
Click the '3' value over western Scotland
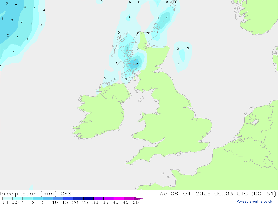(137, 64)
